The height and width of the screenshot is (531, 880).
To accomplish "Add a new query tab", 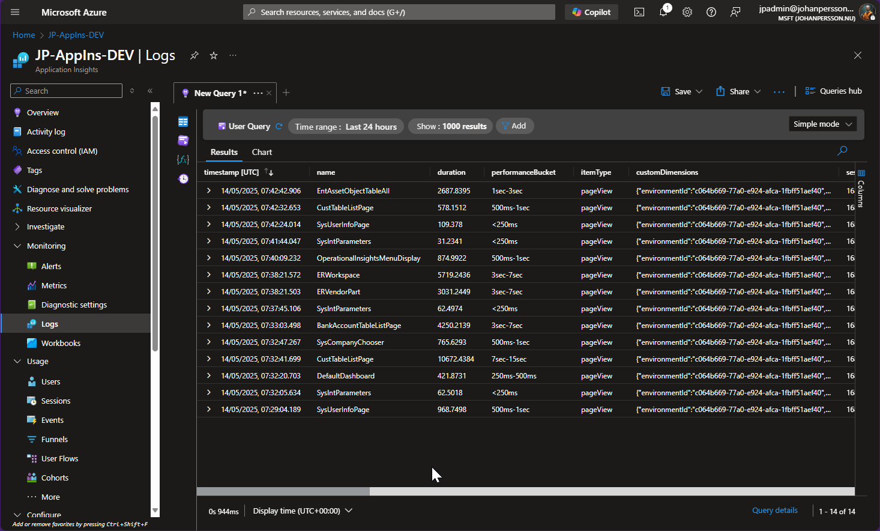I will [x=286, y=93].
